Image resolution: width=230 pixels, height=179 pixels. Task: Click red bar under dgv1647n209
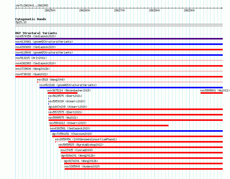point(136,109)
